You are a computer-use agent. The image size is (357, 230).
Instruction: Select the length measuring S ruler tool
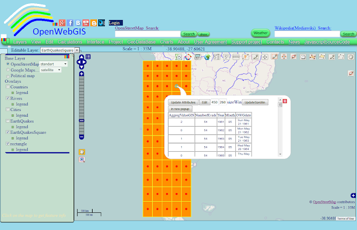217,57
